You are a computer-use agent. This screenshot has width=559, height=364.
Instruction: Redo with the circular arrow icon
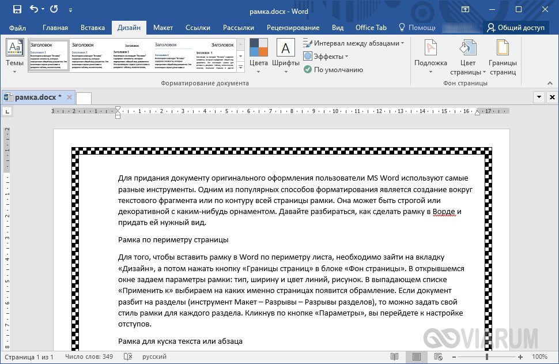pos(54,9)
